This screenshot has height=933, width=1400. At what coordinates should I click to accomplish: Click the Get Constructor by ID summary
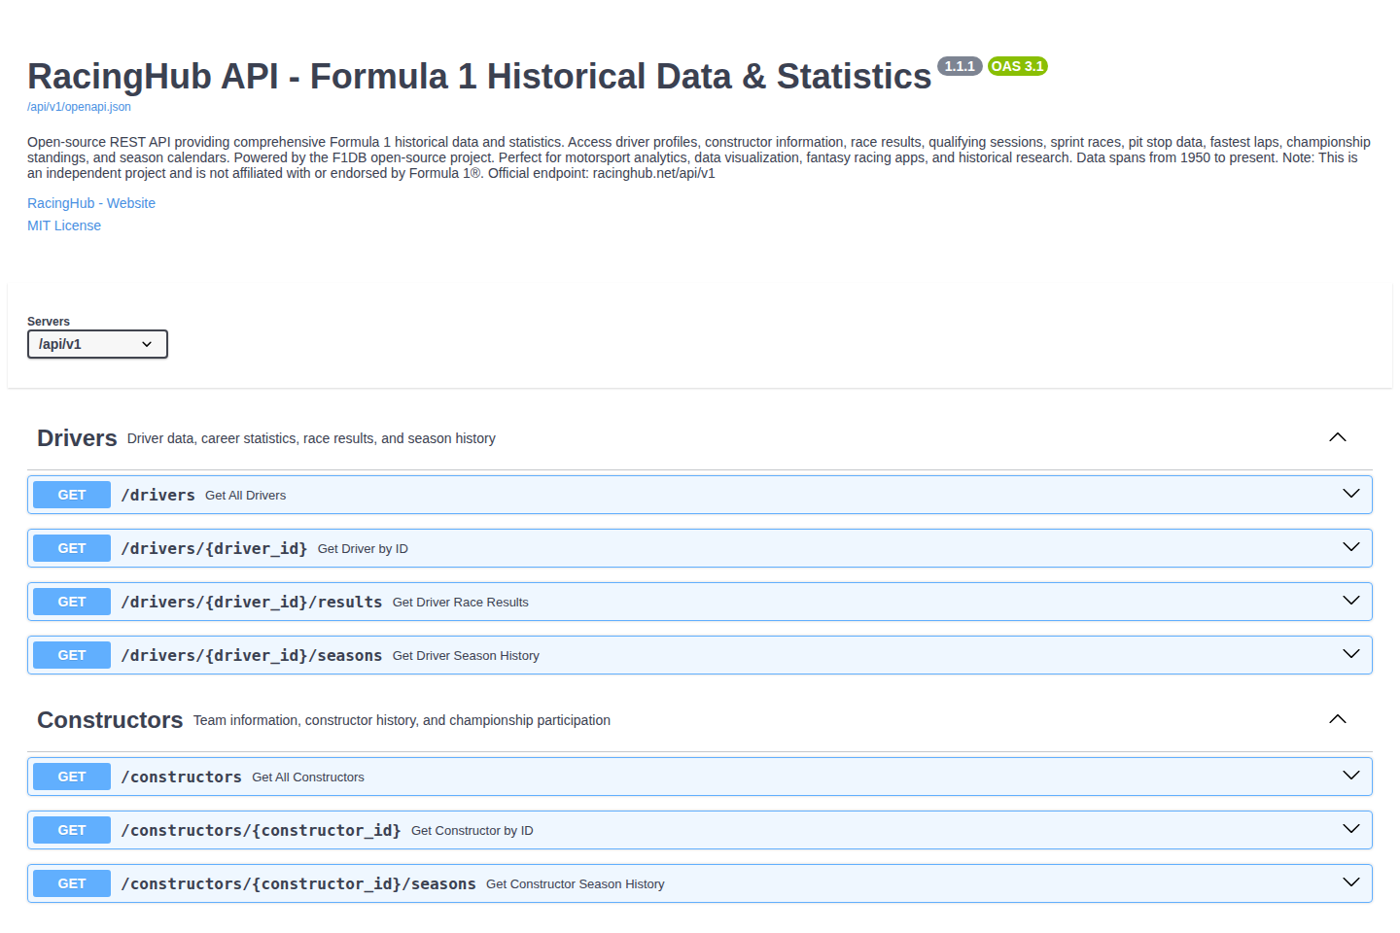472,831
